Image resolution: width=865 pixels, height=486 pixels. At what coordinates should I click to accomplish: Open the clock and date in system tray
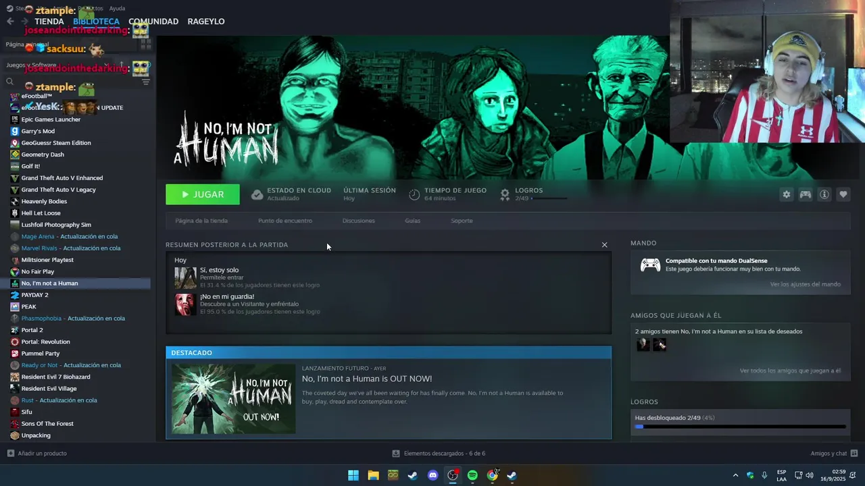833,475
